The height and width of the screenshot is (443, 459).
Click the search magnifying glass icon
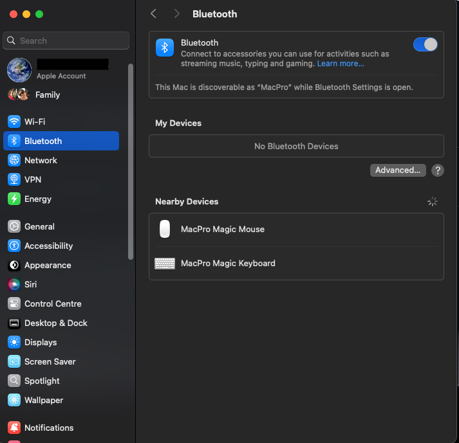pos(11,41)
